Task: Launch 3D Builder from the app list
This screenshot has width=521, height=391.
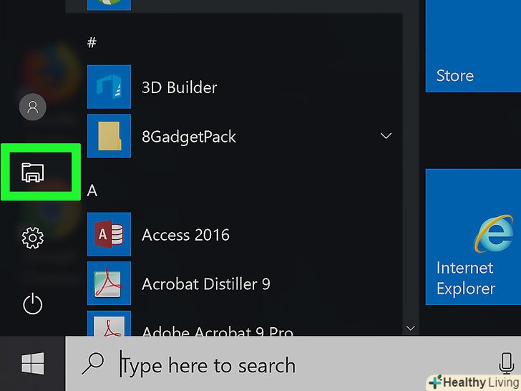Action: (179, 87)
